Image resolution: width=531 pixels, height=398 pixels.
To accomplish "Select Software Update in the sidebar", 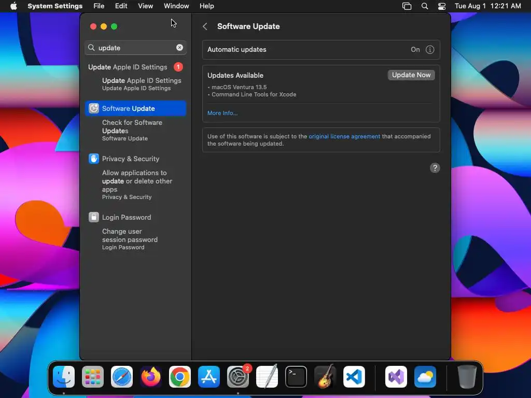I will click(135, 108).
